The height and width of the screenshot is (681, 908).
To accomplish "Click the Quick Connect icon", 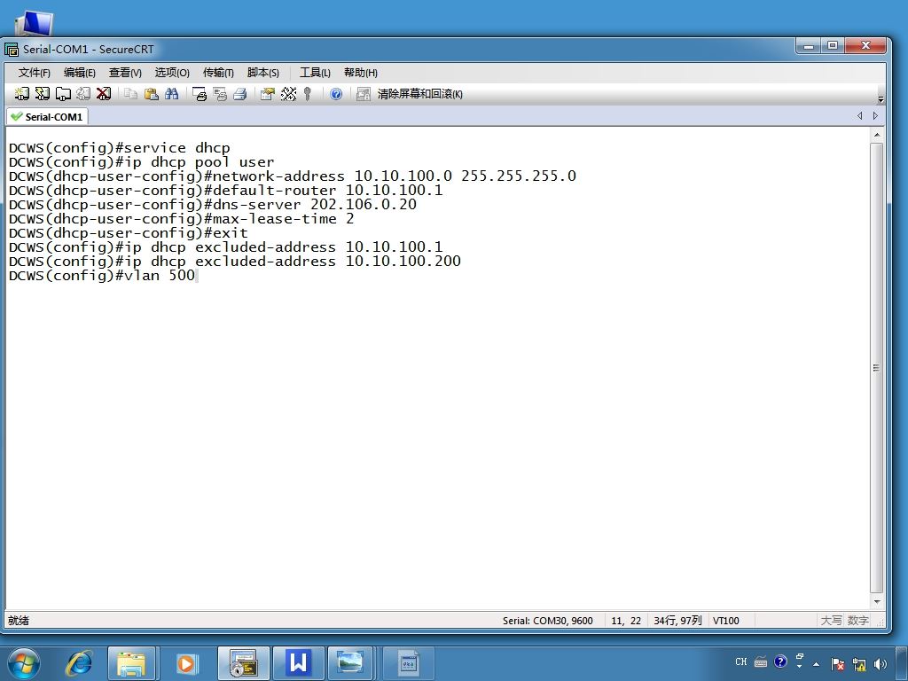I will click(43, 94).
